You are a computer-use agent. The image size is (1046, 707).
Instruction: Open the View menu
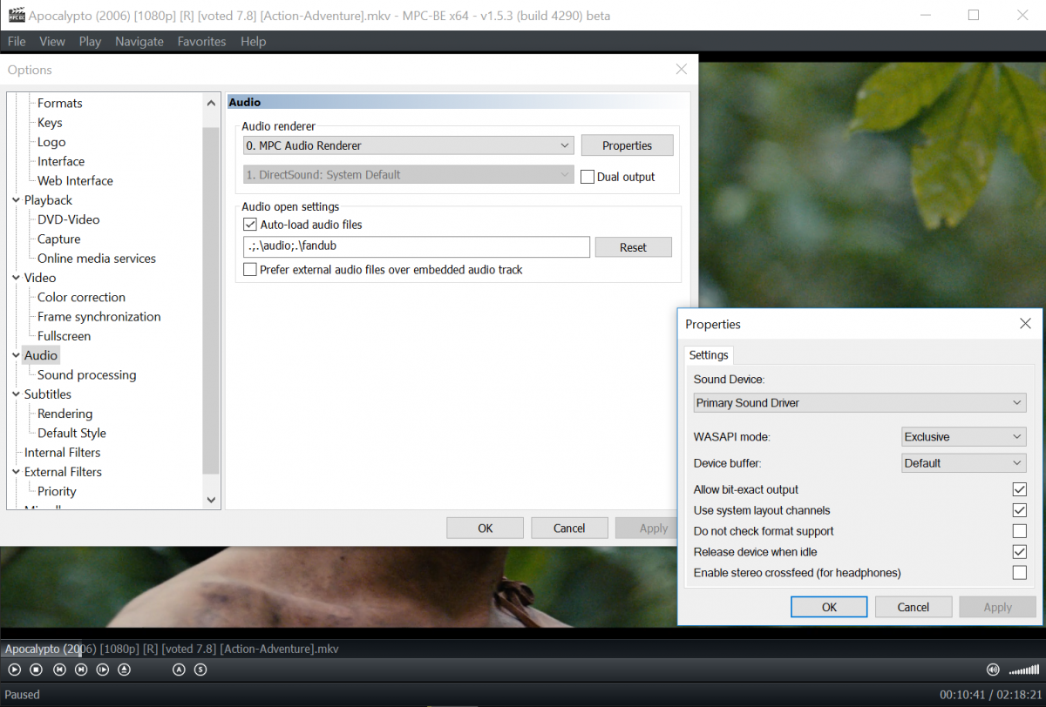(x=52, y=42)
